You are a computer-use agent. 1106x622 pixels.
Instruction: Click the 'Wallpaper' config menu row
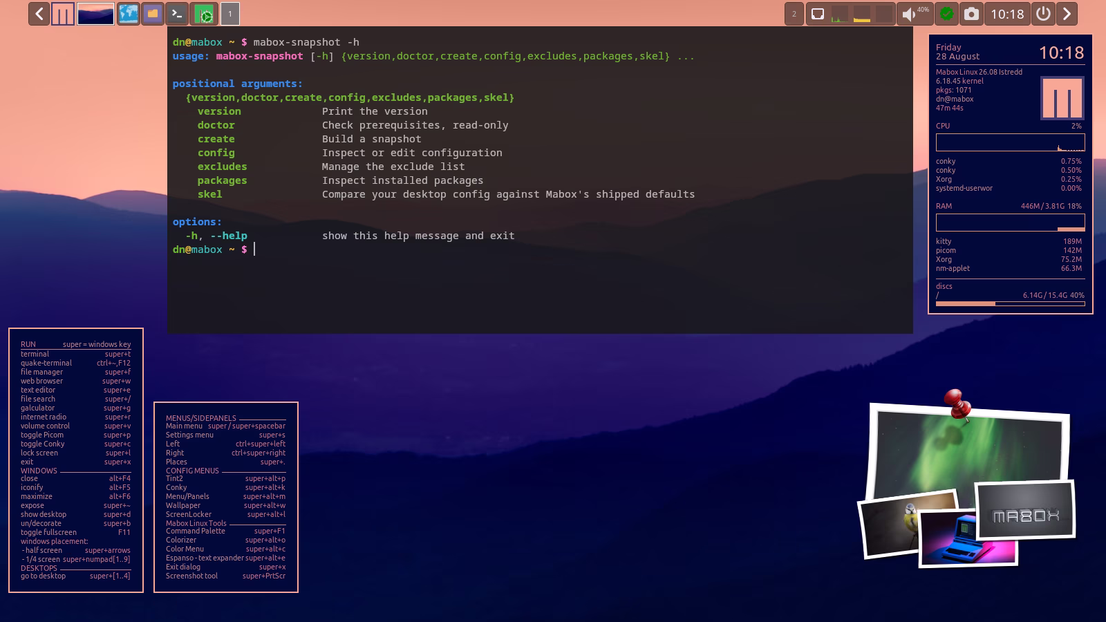(x=225, y=505)
